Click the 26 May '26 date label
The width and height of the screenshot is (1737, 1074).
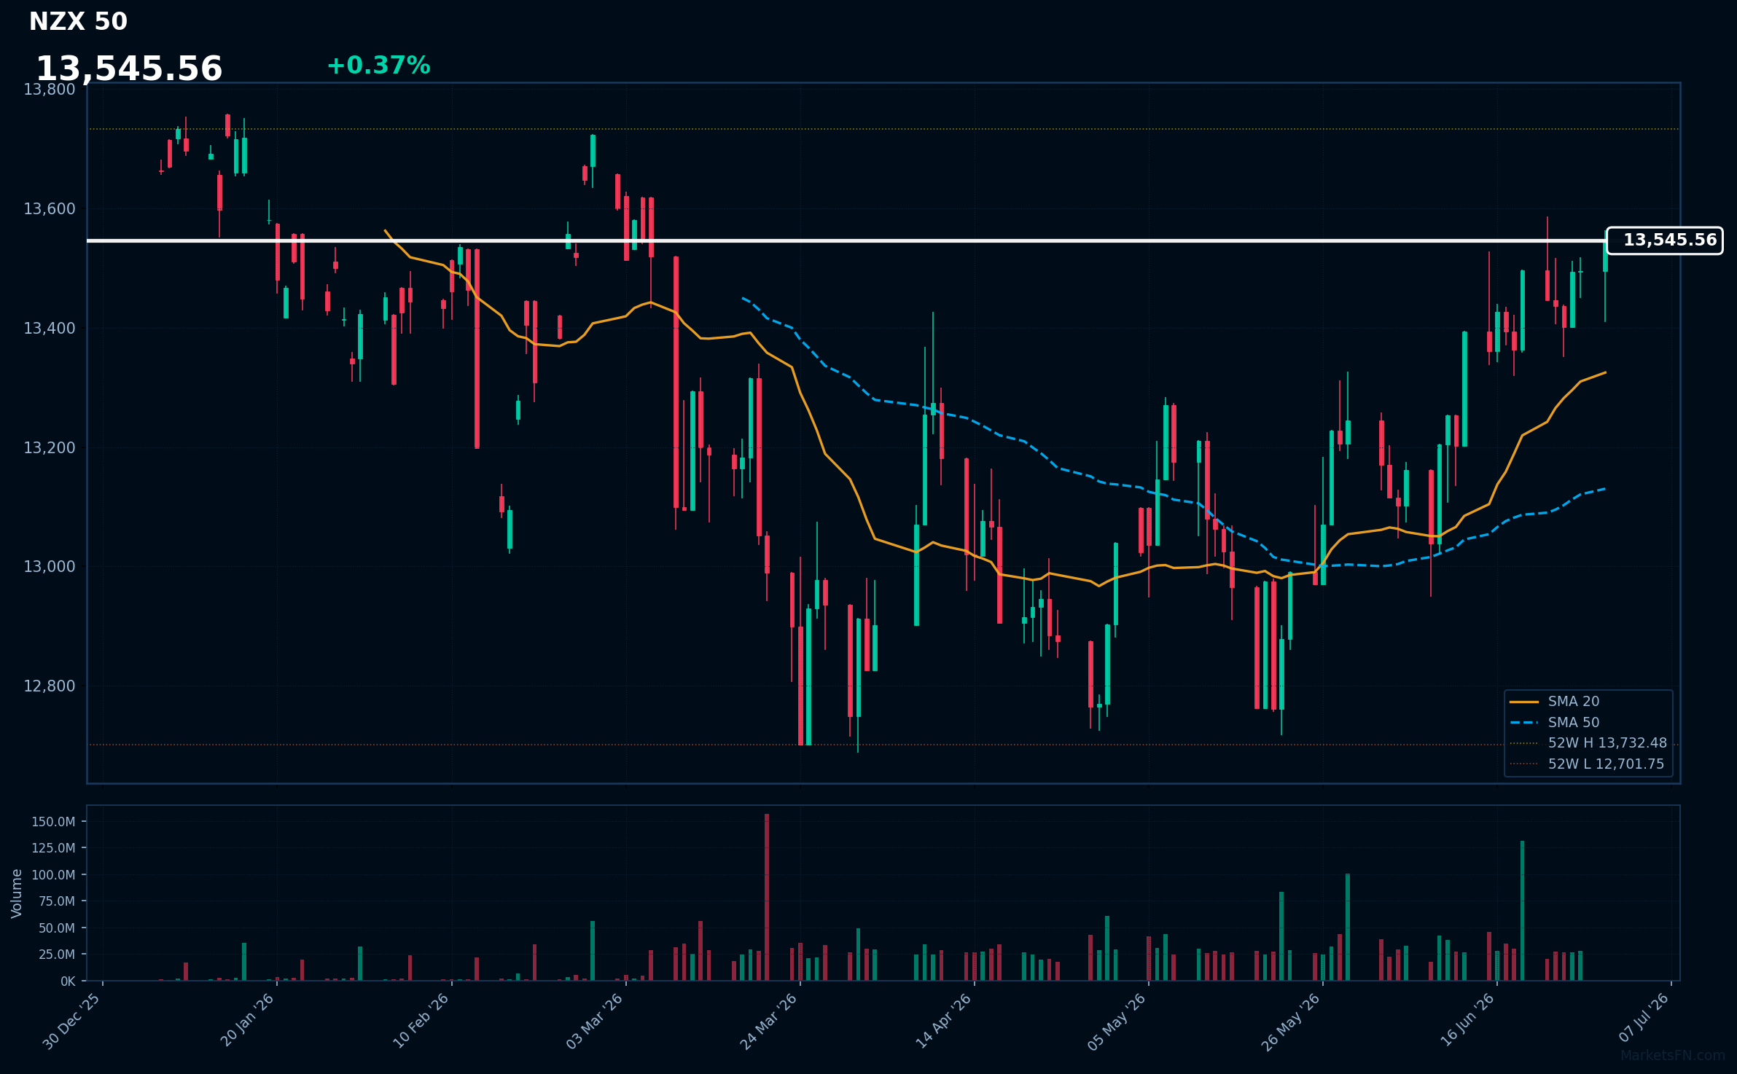(1291, 1022)
